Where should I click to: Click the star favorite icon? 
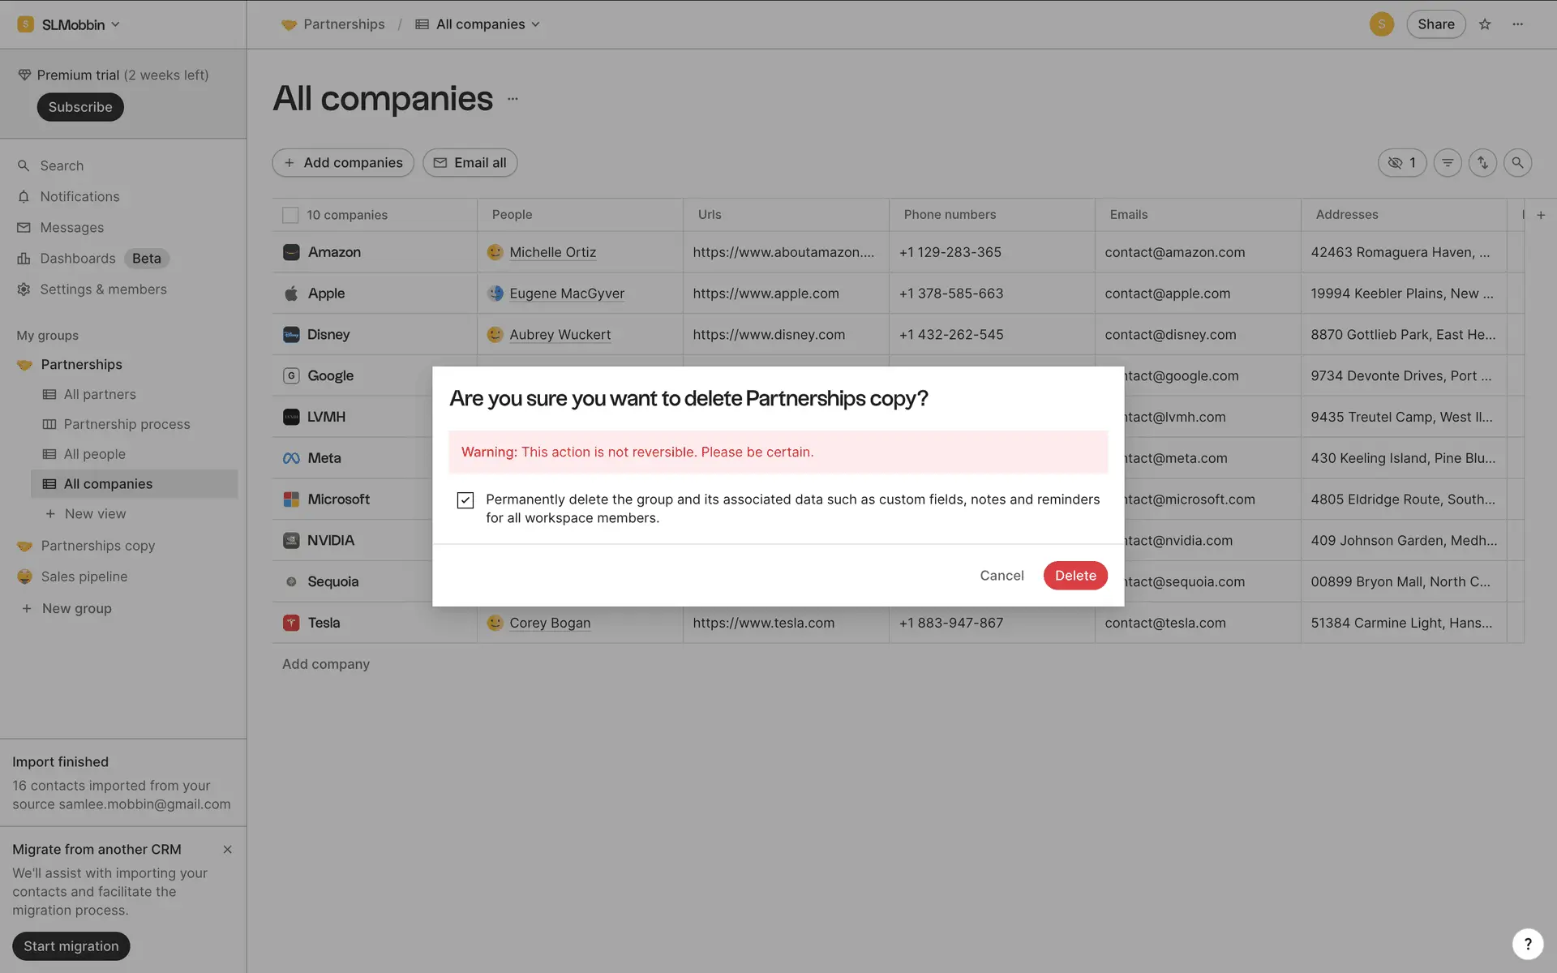tap(1485, 24)
